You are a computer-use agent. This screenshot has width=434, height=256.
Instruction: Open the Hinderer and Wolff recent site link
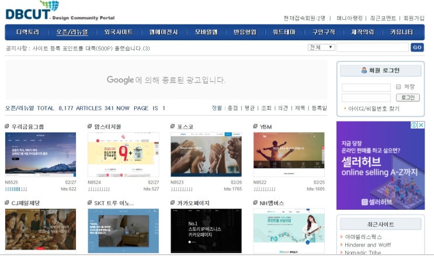click(367, 245)
